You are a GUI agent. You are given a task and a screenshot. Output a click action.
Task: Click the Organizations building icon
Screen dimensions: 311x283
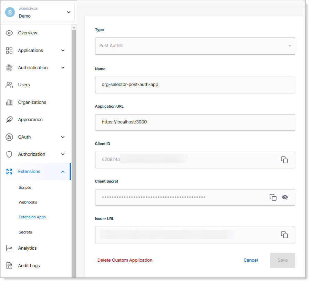(x=9, y=102)
